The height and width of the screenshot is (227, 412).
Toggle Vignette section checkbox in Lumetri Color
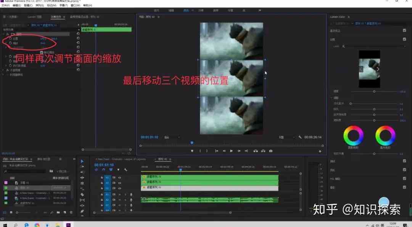click(x=404, y=187)
